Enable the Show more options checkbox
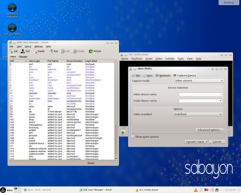The width and height of the screenshot is (241, 193). pyautogui.click(x=133, y=137)
